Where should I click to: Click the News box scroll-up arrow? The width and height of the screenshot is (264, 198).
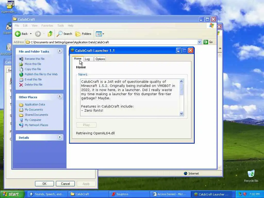181,81
